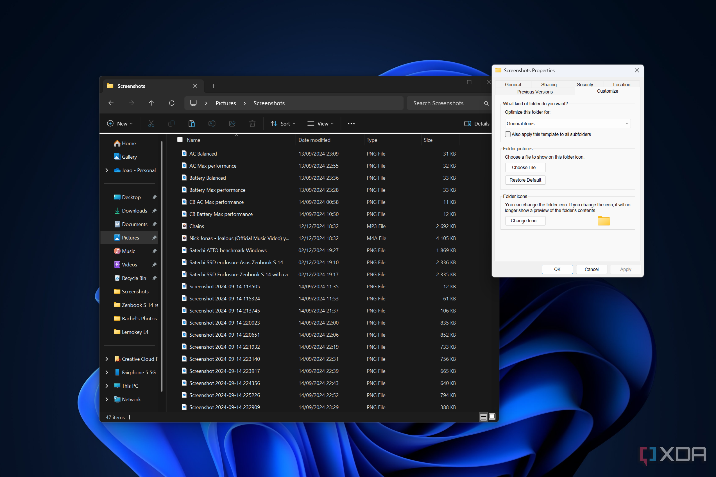Check the select-all checkbox beside Name header
Screen dimensions: 716x477
tap(180, 140)
